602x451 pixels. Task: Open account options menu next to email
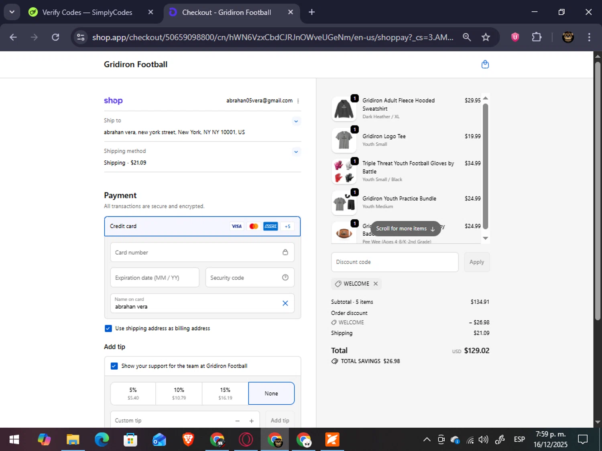(298, 101)
